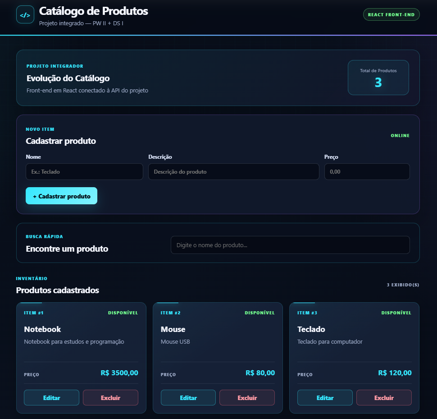
Task: Focus the Descrição input field
Action: [x=233, y=171]
